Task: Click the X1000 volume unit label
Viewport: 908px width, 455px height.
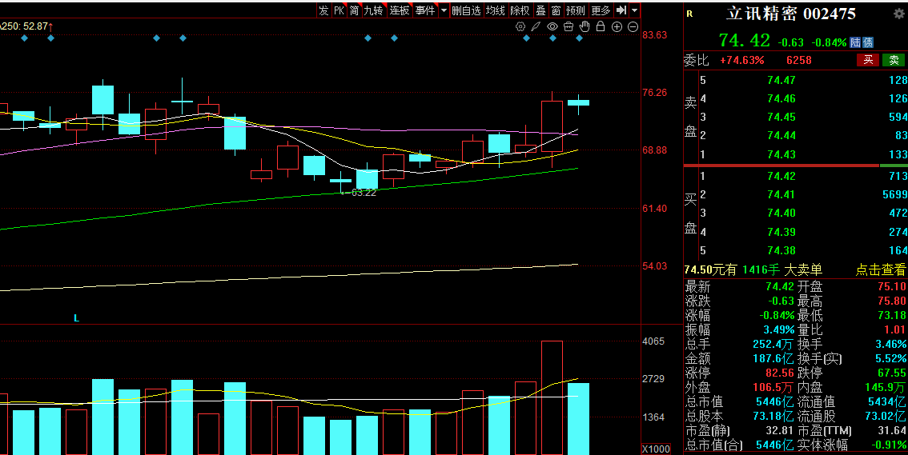Action: 656,449
